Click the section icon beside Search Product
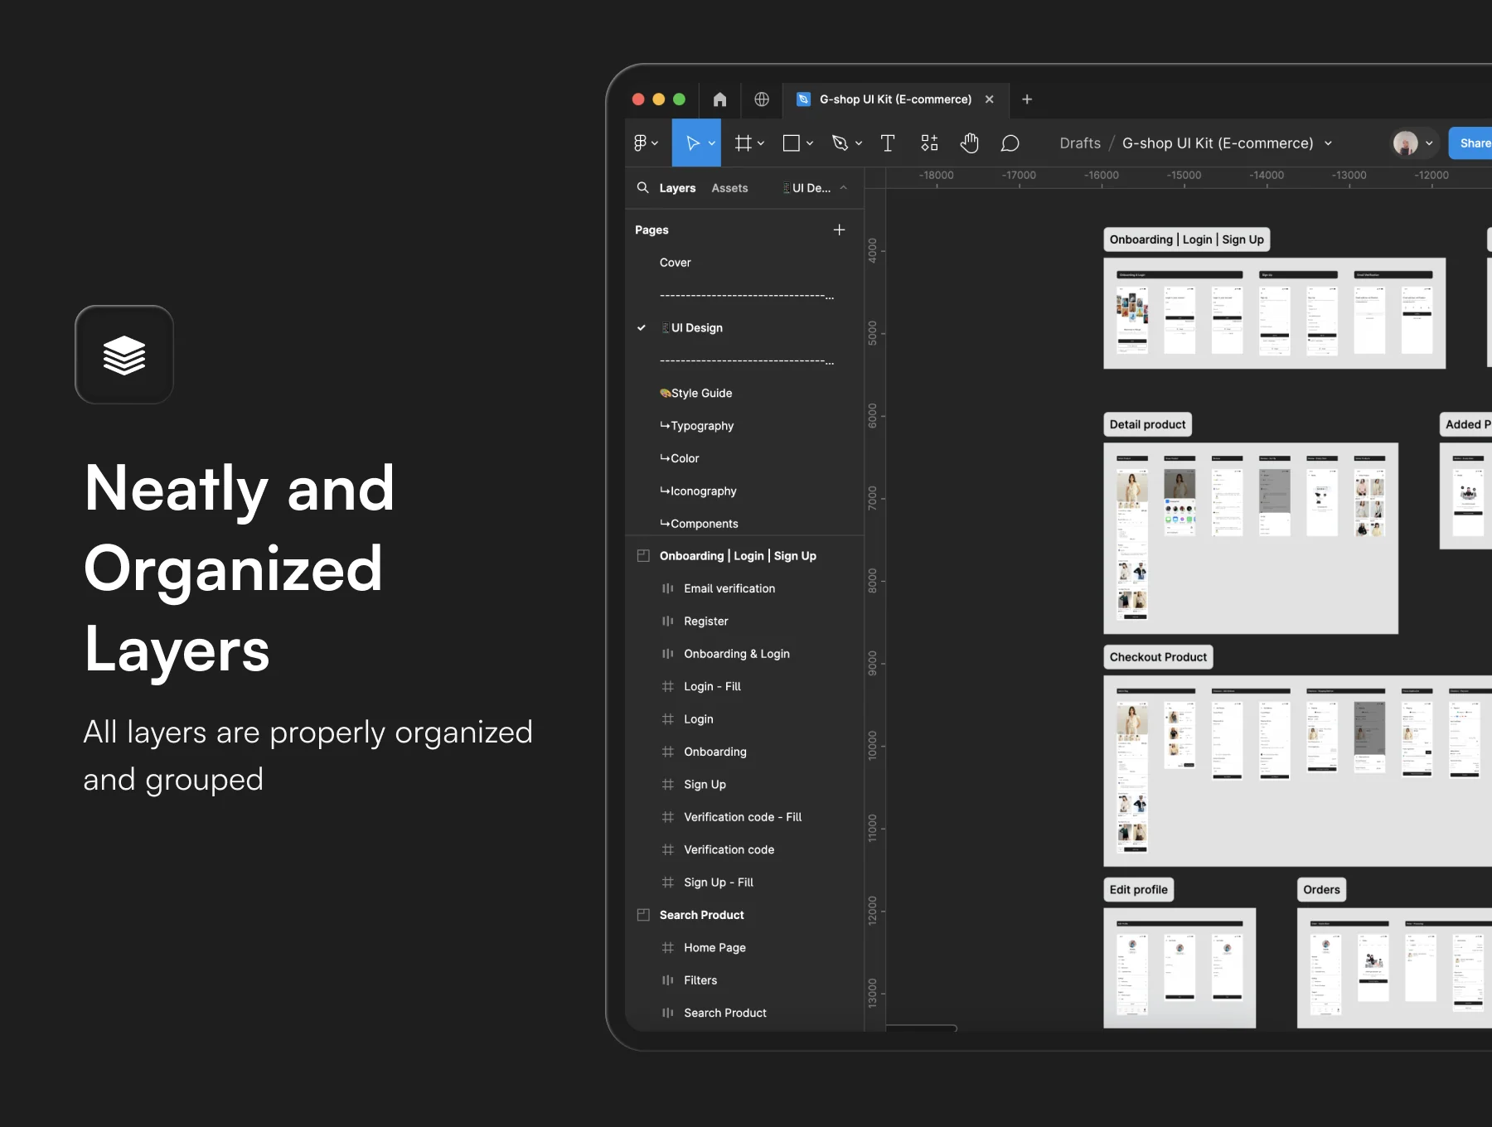 click(x=643, y=915)
